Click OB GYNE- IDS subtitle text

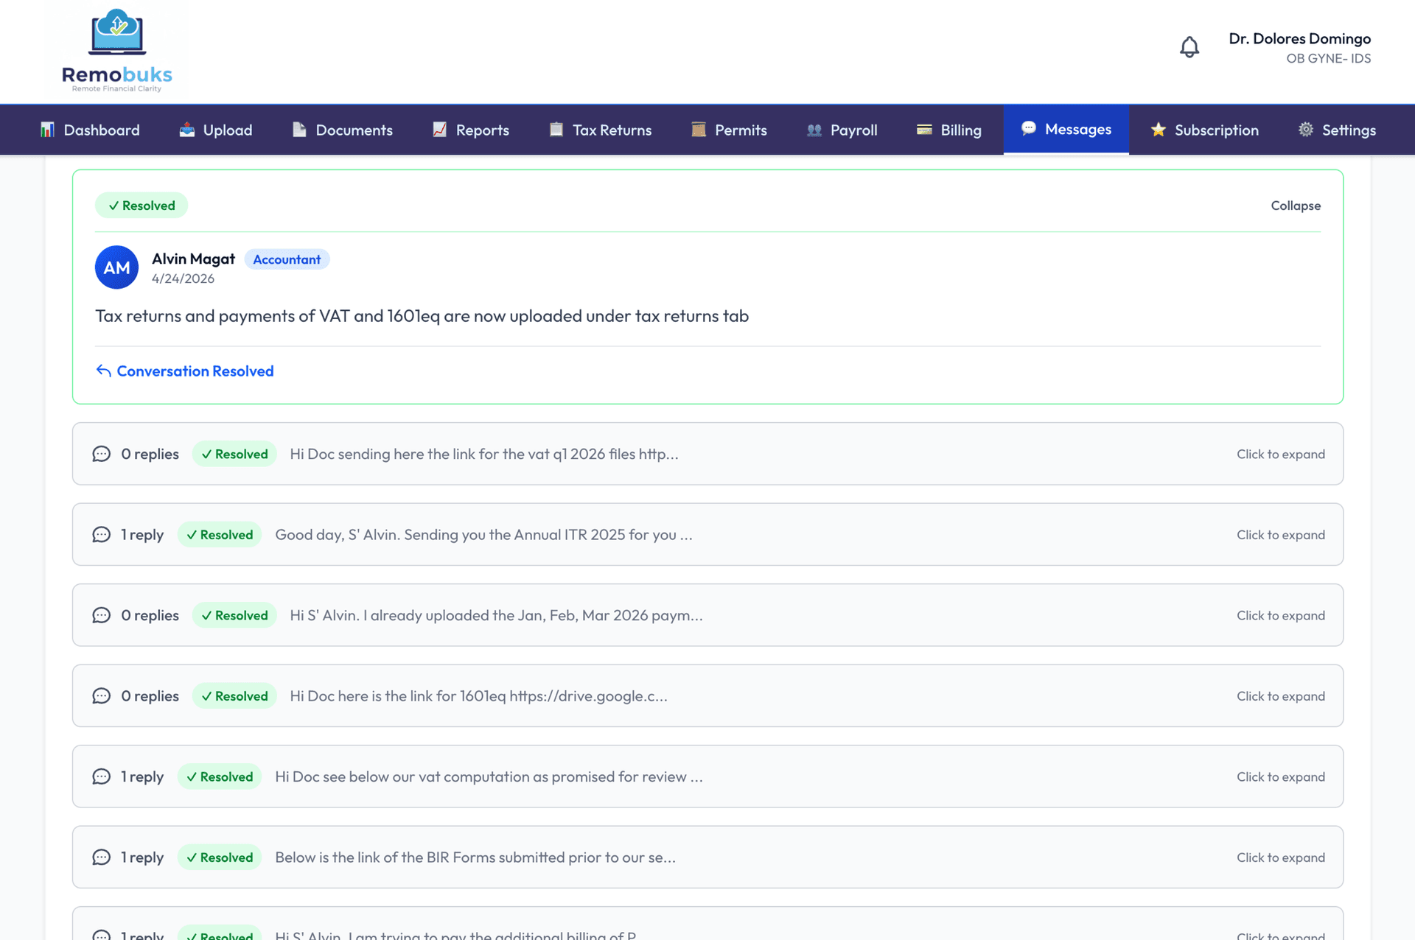point(1328,58)
